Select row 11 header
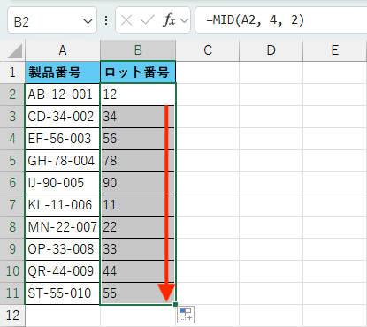This screenshot has height=327, width=367. pyautogui.click(x=12, y=293)
